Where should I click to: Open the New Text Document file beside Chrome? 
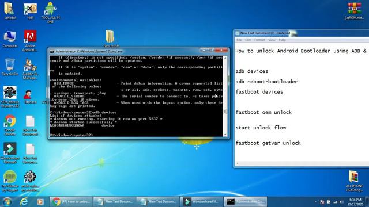(x=30, y=125)
